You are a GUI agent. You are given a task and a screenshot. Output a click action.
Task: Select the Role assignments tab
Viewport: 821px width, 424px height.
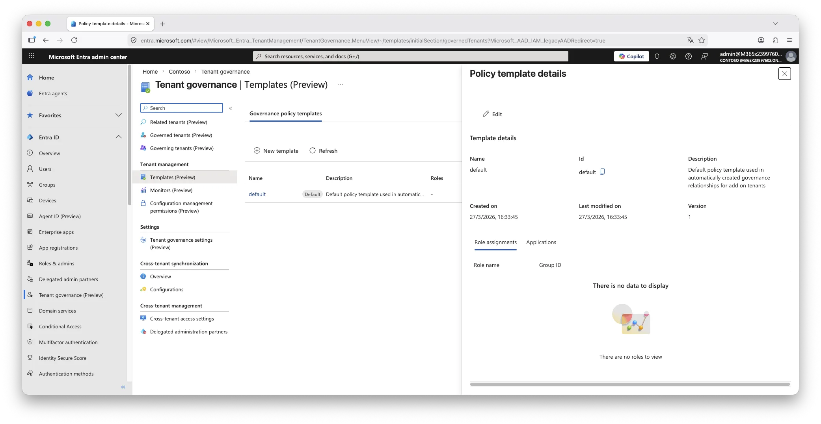click(x=495, y=242)
